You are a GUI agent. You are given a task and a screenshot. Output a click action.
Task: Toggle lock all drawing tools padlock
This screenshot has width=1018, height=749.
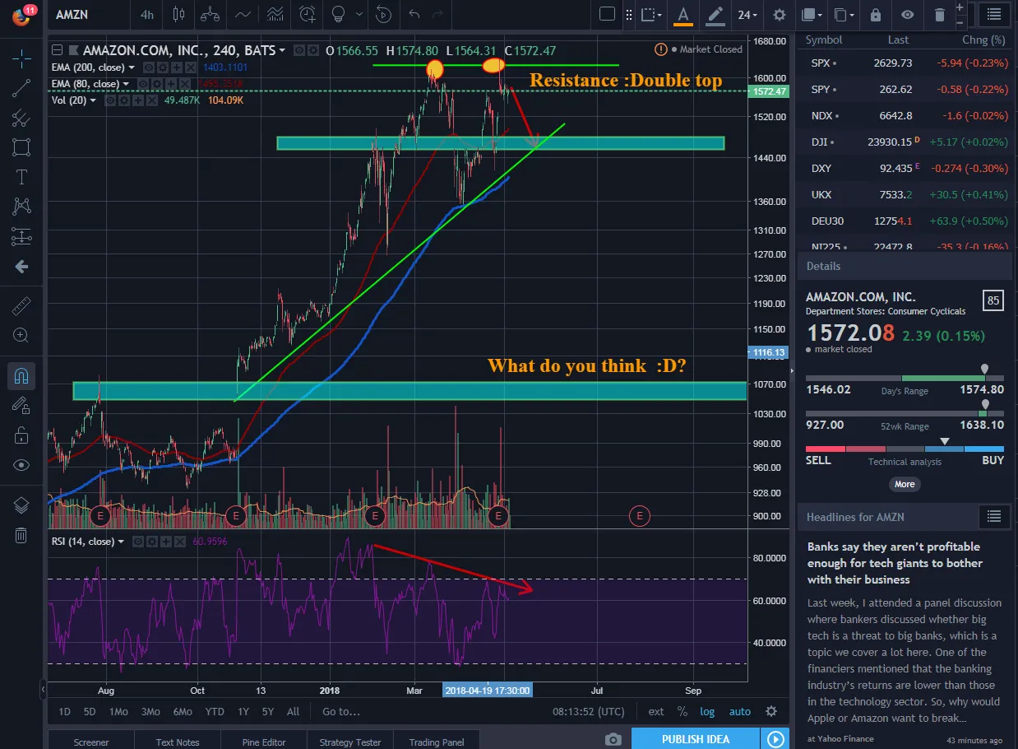[22, 435]
